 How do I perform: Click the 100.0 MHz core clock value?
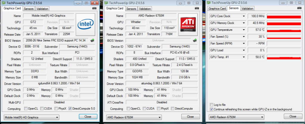click(x=257, y=16)
